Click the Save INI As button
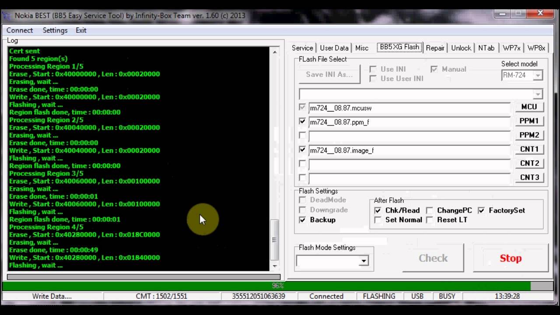 (329, 74)
